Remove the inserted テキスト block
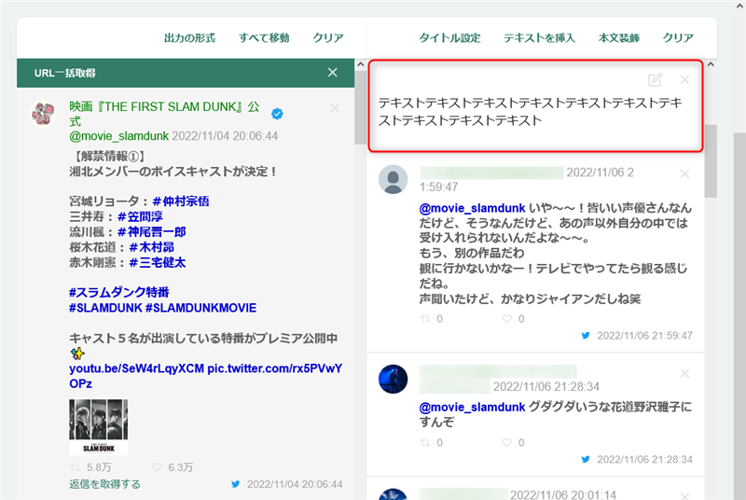Image resolution: width=746 pixels, height=500 pixels. 684,79
